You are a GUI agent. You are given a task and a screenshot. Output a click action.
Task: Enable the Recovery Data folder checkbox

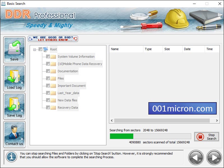point(48,108)
